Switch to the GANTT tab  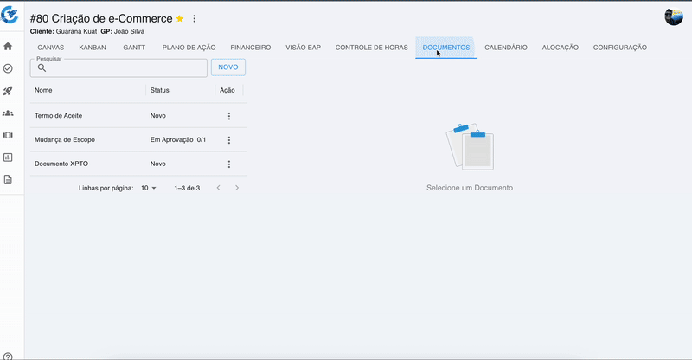coord(134,48)
